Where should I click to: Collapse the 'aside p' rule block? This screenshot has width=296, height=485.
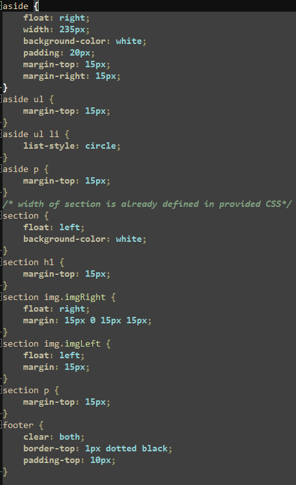[1, 169]
